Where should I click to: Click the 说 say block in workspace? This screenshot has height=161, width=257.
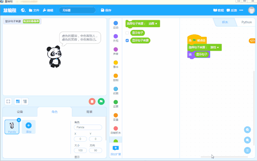tap(190, 54)
